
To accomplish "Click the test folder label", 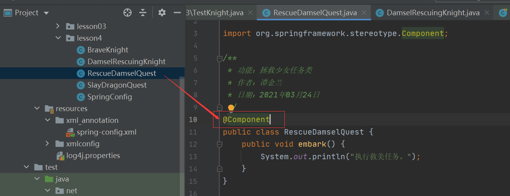I will coord(51,167).
